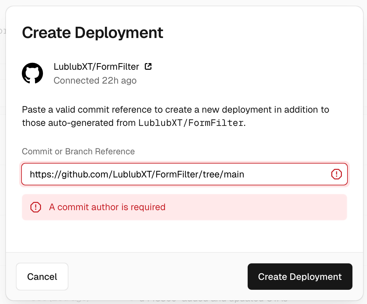This screenshot has height=304, width=367.
Task: Select the LublubXT/FormFilter repository name
Action: (x=96, y=66)
